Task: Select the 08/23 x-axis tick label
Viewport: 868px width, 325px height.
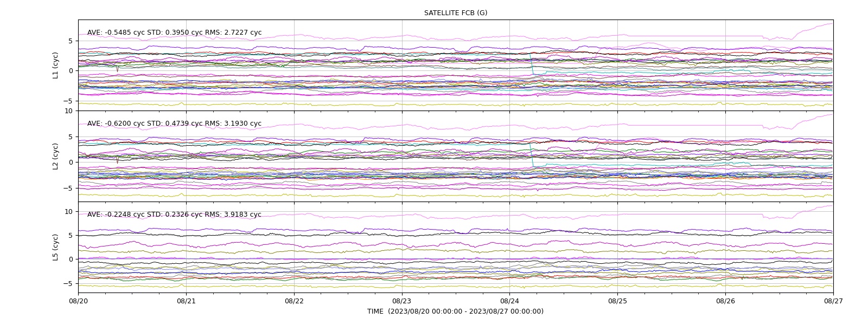Action: [401, 301]
